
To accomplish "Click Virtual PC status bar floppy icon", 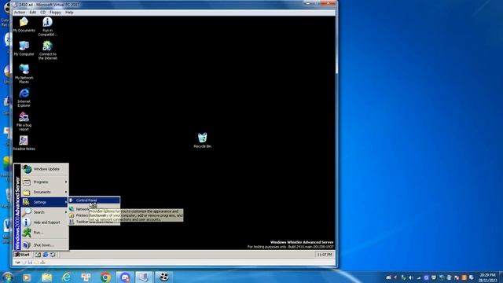I will [x=30, y=262].
